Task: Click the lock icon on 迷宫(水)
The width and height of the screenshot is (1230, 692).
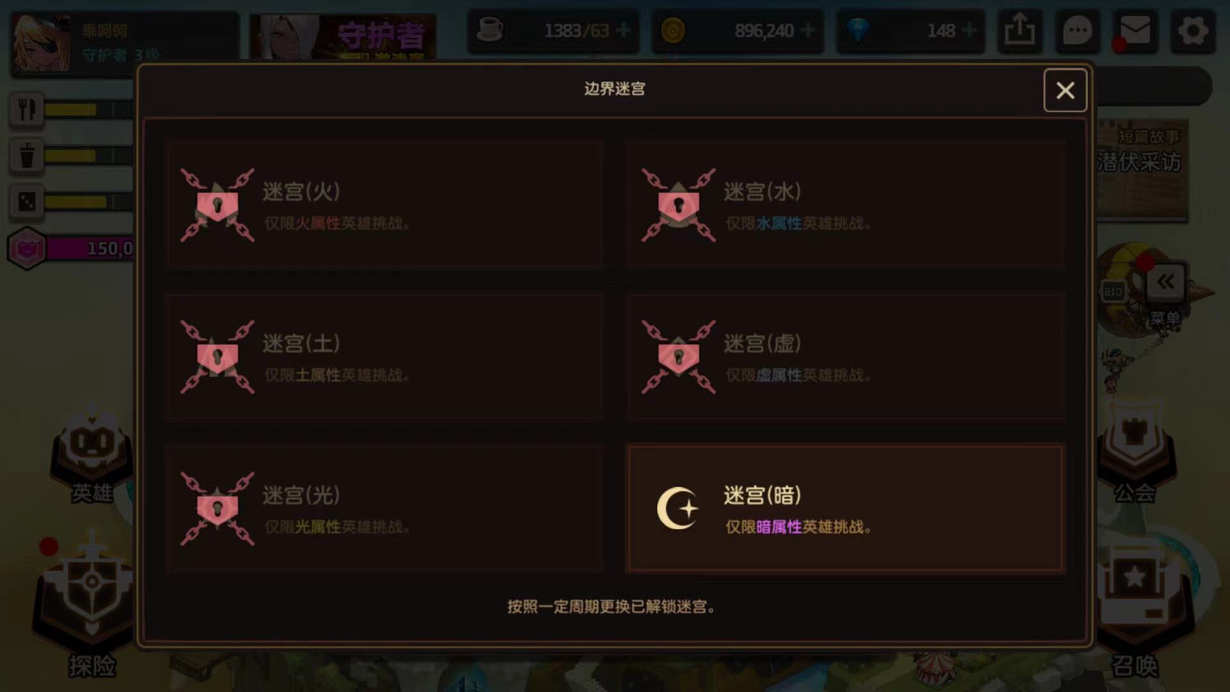Action: [678, 205]
